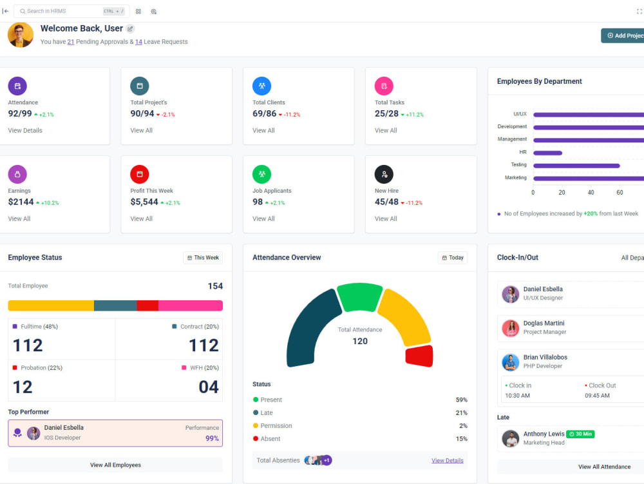This screenshot has height=484, width=644.
Task: Click the green 30 Min late badge
Action: pos(580,434)
